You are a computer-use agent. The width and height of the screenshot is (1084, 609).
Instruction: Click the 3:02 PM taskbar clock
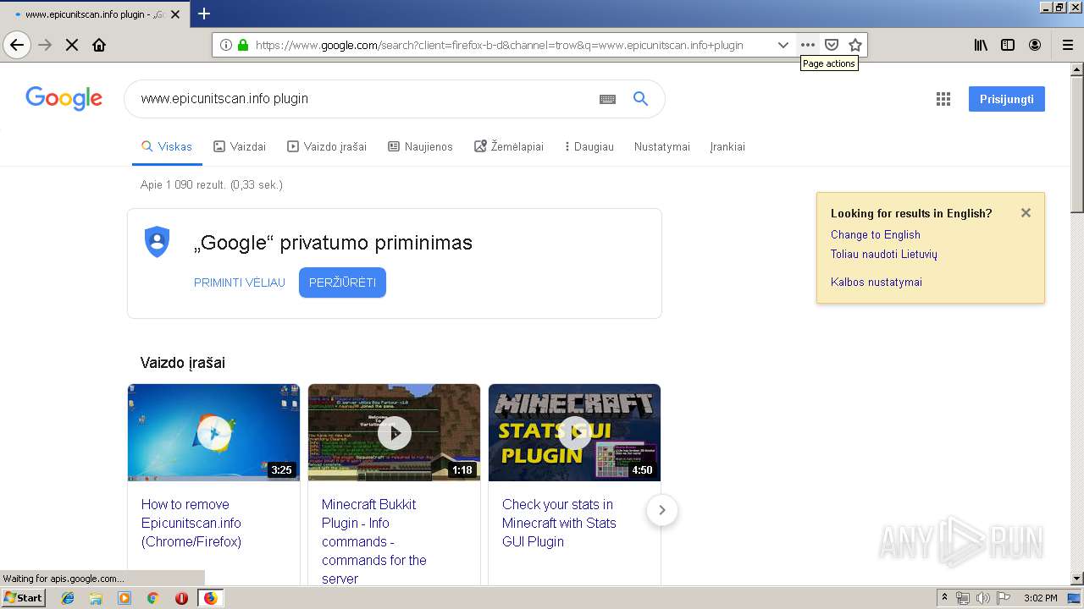point(1041,598)
